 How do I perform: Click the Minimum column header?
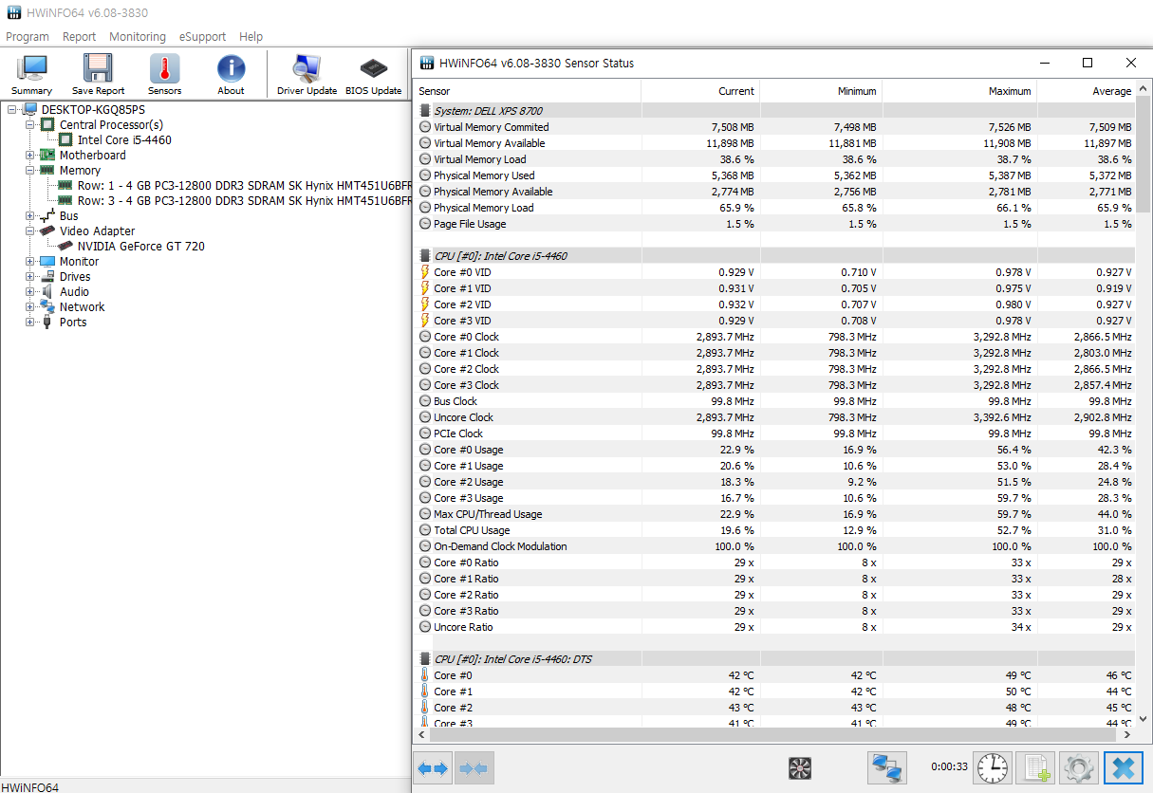[821, 91]
